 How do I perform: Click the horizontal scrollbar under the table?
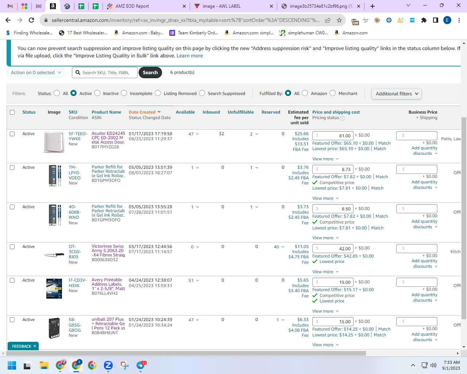[x=186, y=353]
